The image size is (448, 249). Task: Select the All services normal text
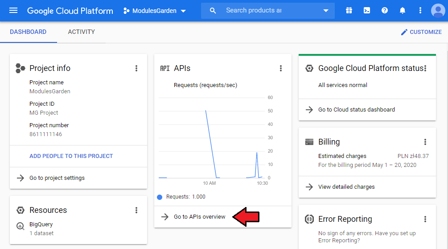pyautogui.click(x=342, y=85)
